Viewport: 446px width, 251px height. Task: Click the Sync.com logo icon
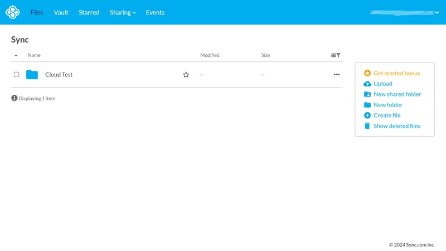(x=12, y=12)
